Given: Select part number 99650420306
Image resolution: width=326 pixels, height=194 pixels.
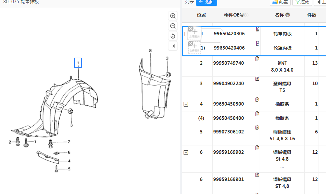Looking at the screenshot, I should [x=229, y=34].
